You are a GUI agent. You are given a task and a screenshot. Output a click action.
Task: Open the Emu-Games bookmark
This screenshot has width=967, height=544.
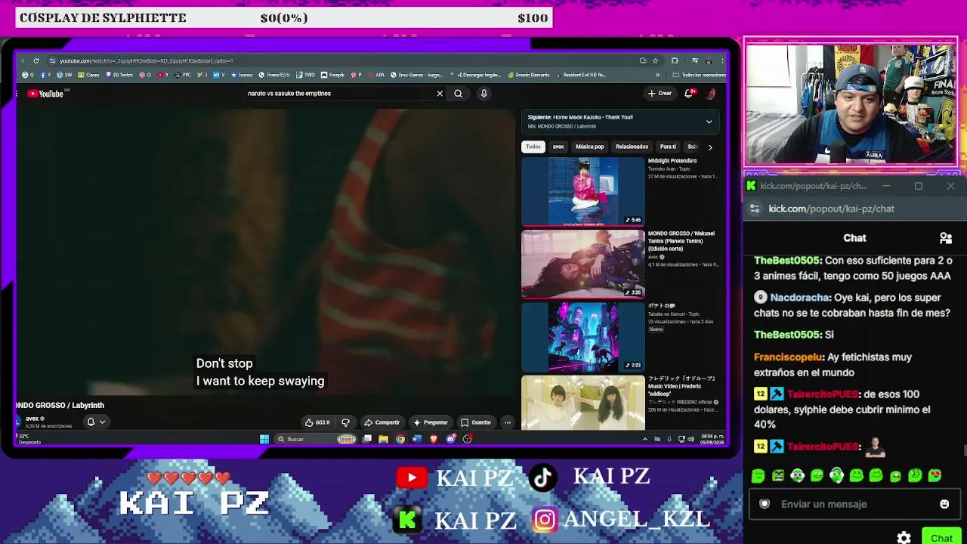point(416,75)
